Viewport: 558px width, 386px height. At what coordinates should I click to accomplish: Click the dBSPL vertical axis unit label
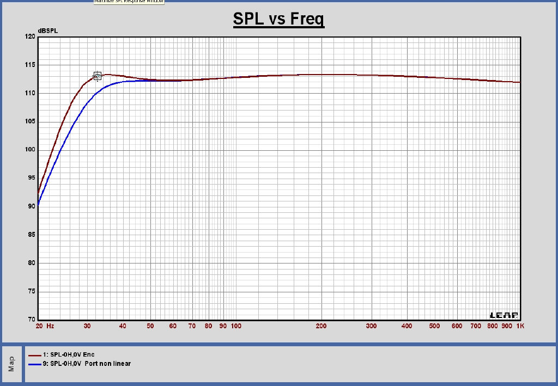click(47, 30)
